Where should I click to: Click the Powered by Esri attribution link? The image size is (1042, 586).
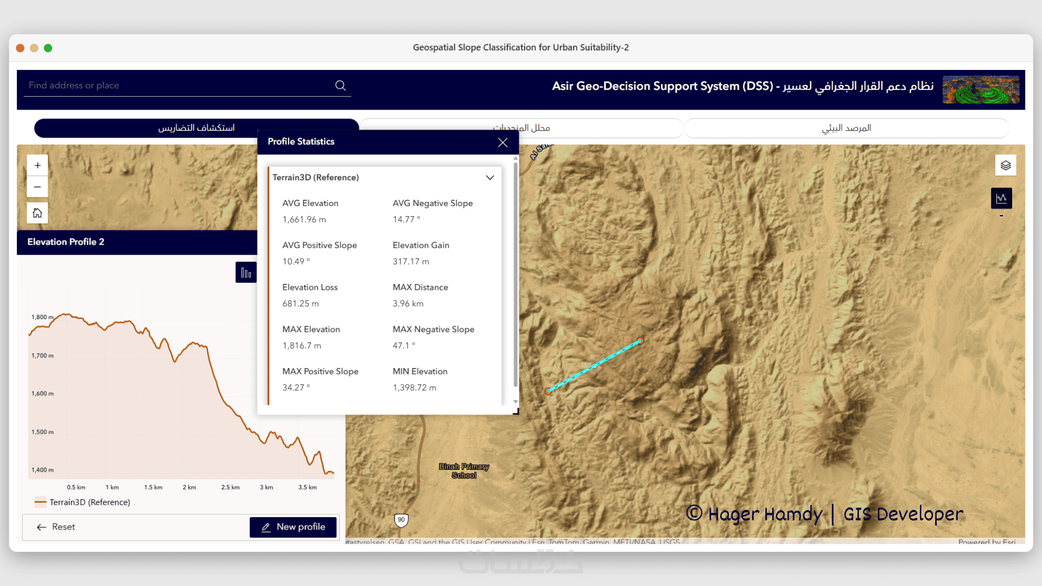tap(987, 542)
